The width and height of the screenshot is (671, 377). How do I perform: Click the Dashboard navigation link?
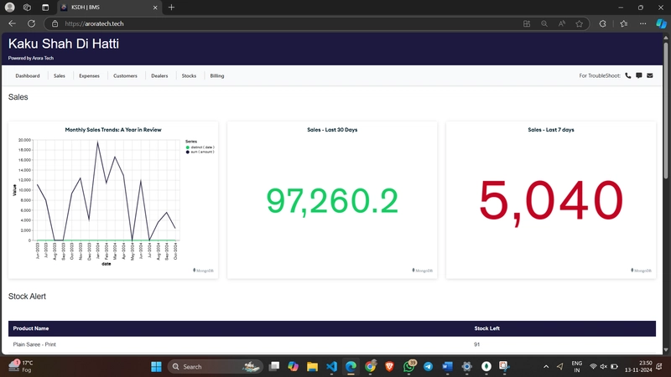click(28, 75)
